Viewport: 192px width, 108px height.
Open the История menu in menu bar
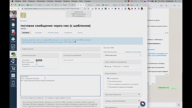(50, 1)
